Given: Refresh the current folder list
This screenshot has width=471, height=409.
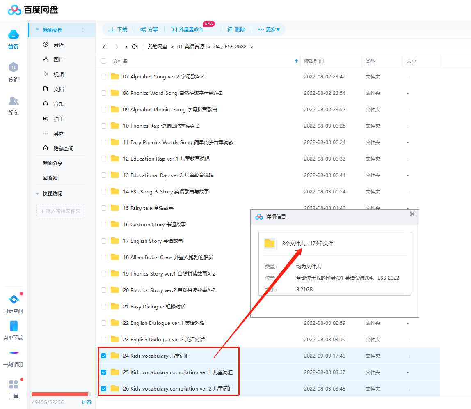Looking at the screenshot, I should (135, 47).
